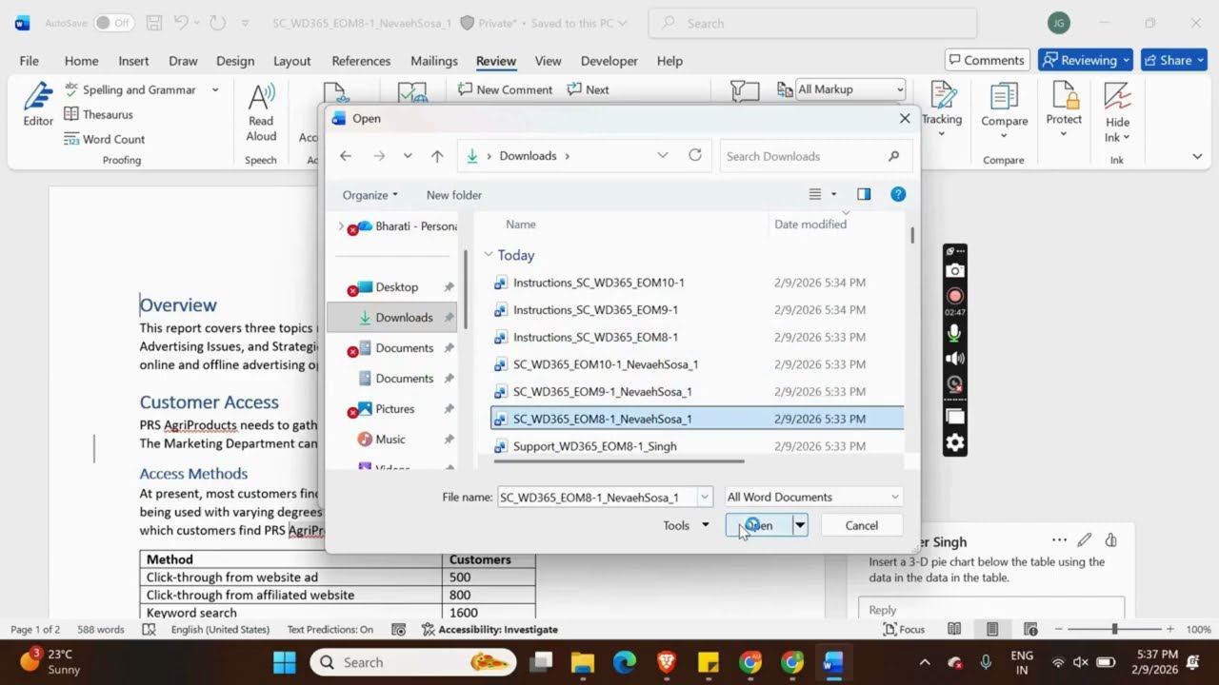Go to the Next comment

coord(588,89)
